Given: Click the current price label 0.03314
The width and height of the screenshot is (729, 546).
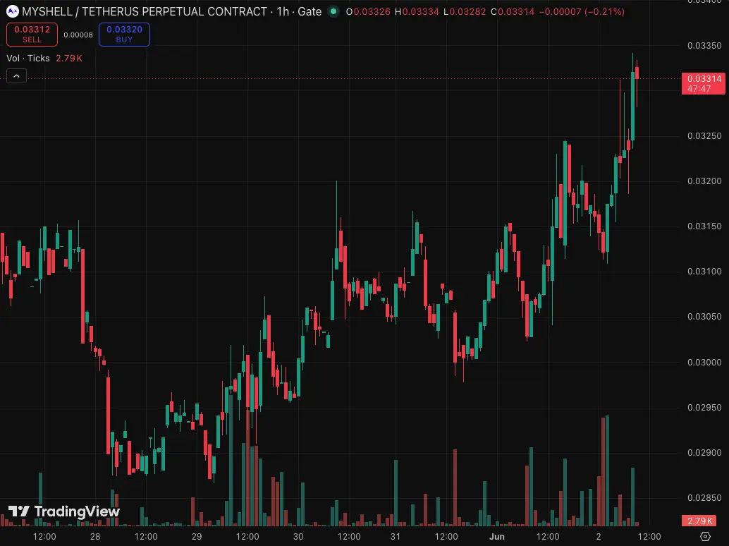Looking at the screenshot, I should (704, 83).
